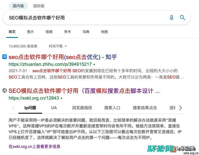Switch to 国际版 search mode
This screenshot has height=155, width=199.
[39, 6]
